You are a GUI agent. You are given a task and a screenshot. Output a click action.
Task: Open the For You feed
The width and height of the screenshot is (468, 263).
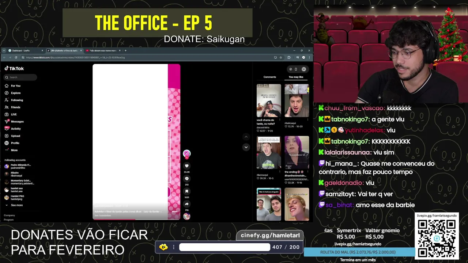tap(13, 86)
